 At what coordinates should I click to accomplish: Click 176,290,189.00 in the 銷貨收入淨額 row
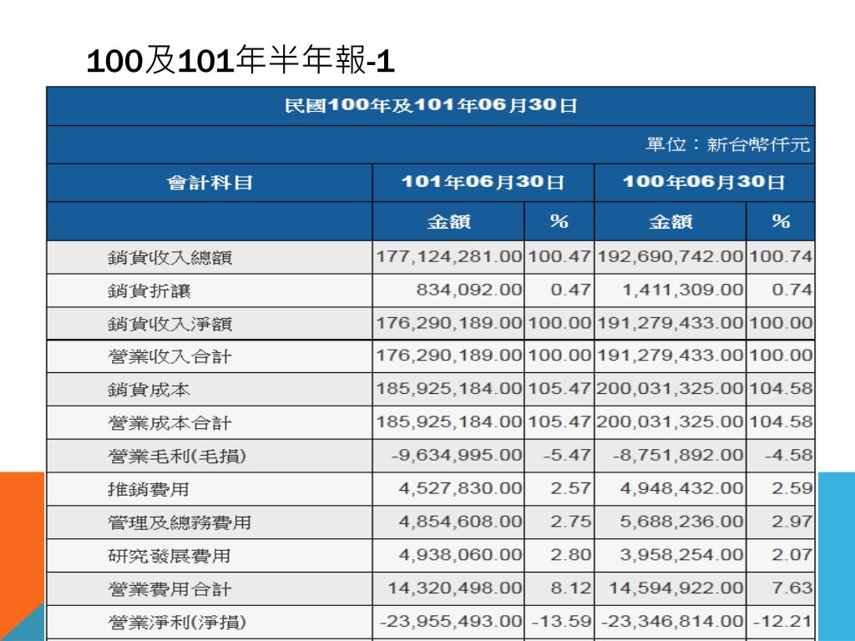point(448,323)
